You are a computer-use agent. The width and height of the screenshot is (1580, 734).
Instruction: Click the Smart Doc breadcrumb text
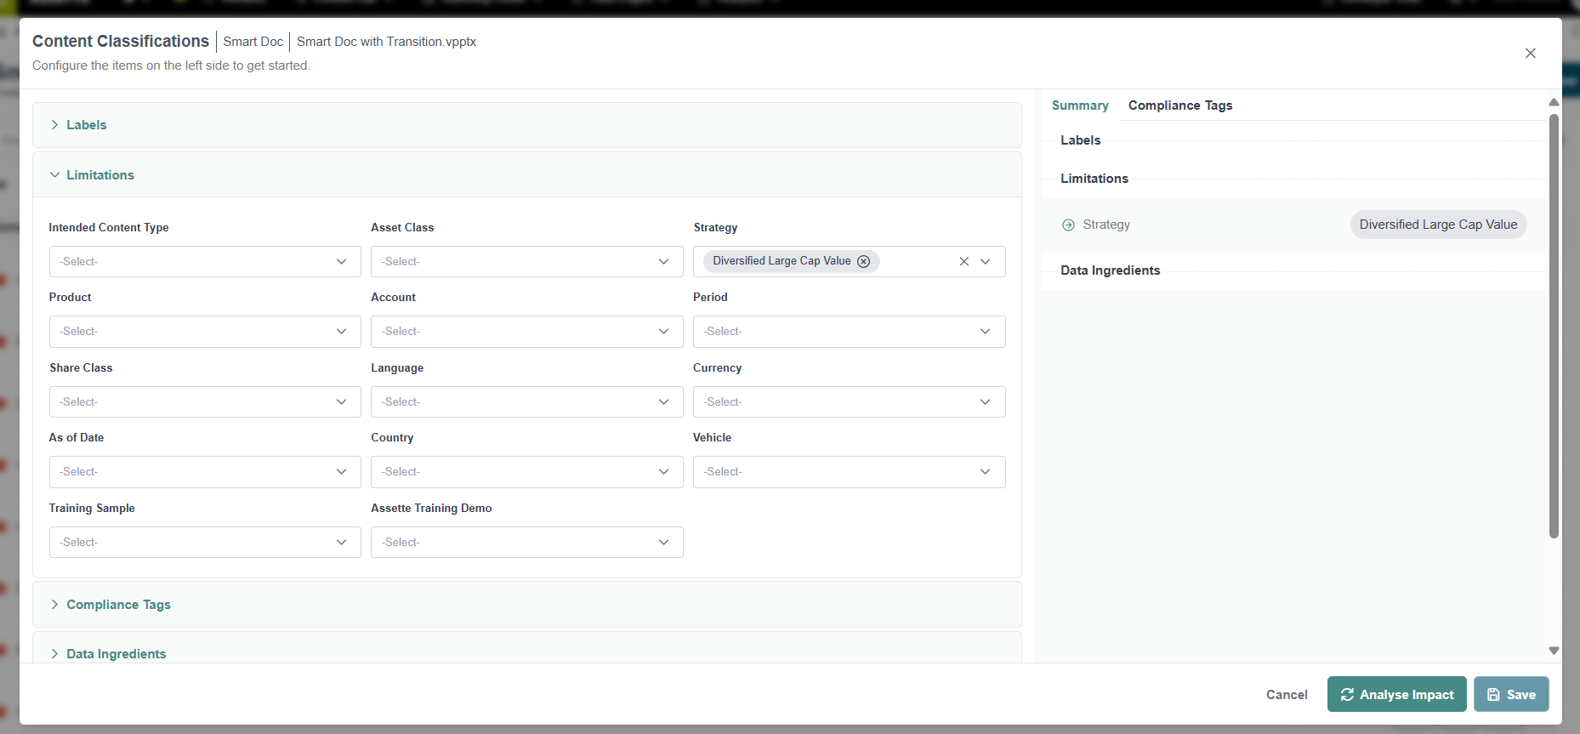point(253,42)
